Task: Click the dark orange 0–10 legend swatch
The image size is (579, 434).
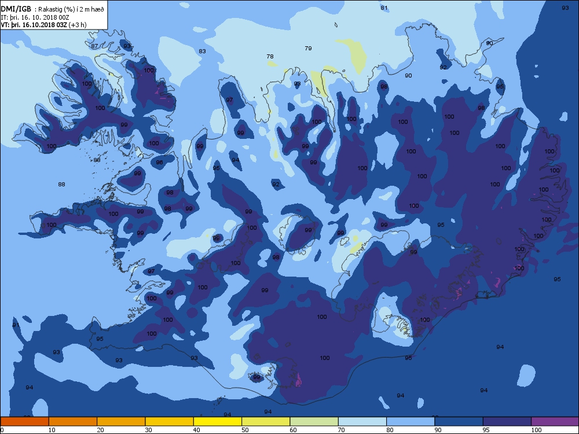Action: pyautogui.click(x=24, y=421)
